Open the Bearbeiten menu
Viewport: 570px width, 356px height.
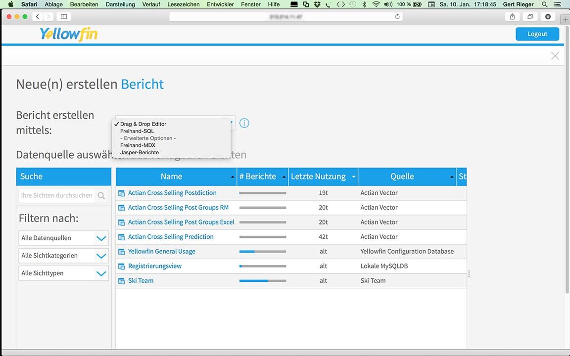pos(84,4)
